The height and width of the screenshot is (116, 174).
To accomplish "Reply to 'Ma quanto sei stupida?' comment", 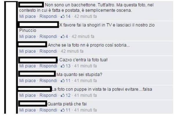I will [48, 81].
